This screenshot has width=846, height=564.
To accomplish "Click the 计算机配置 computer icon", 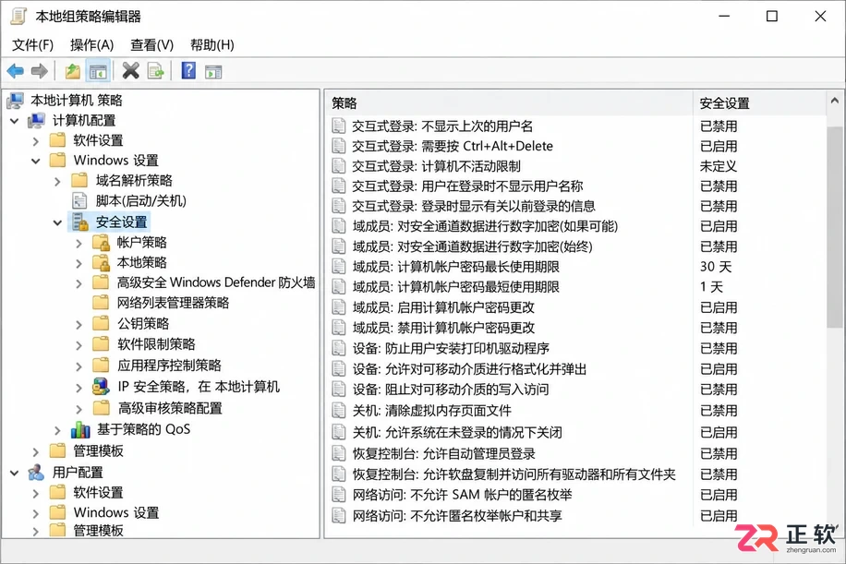I will (37, 120).
